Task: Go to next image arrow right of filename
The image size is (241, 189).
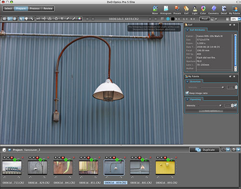Action: pyautogui.click(x=150, y=19)
